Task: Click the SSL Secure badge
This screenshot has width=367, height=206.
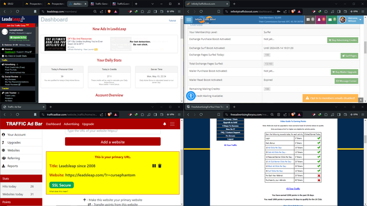Action: [x=61, y=185]
